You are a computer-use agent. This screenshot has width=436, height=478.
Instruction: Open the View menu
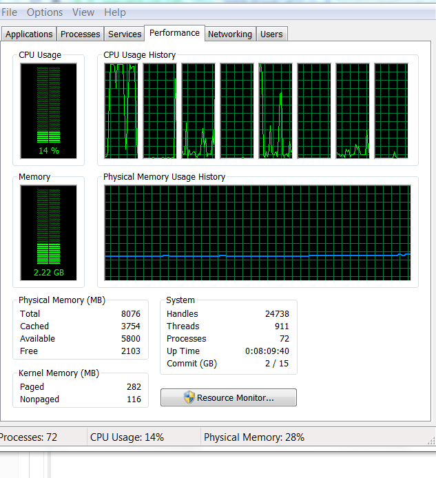point(83,12)
